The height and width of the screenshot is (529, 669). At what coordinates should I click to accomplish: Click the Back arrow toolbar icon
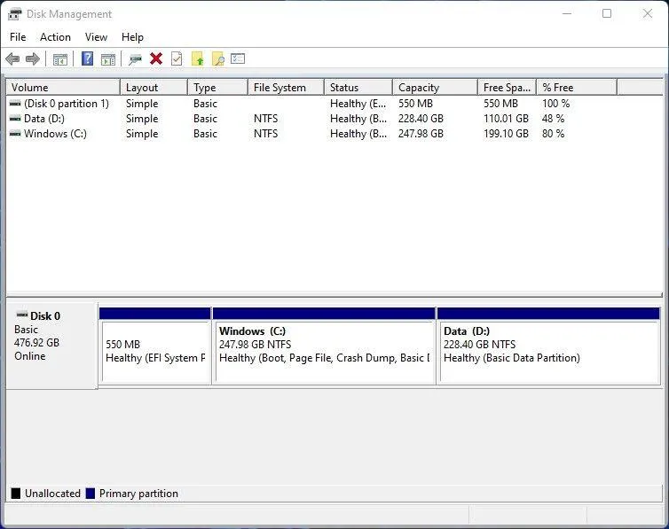(x=12, y=58)
